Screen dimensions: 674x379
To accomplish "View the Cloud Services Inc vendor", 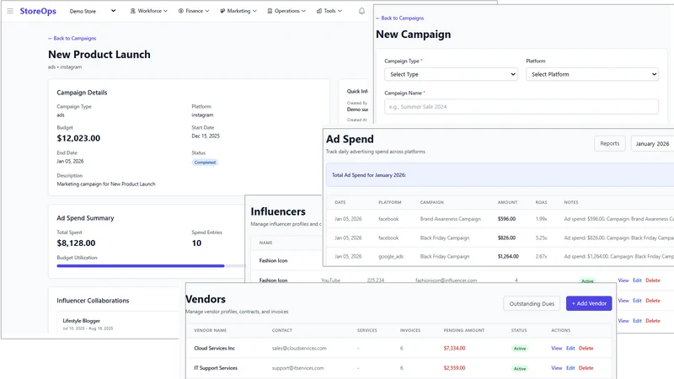I will (x=556, y=349).
